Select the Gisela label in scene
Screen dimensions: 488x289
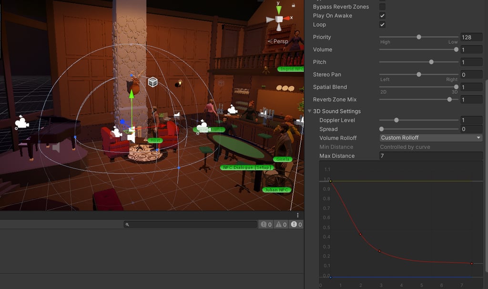[283, 159]
